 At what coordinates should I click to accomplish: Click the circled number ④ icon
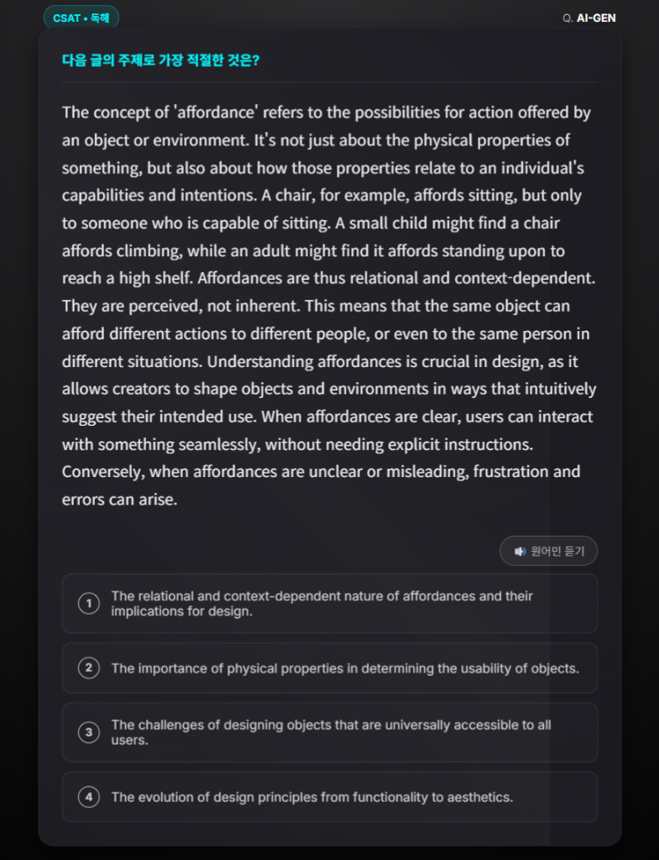(x=89, y=796)
